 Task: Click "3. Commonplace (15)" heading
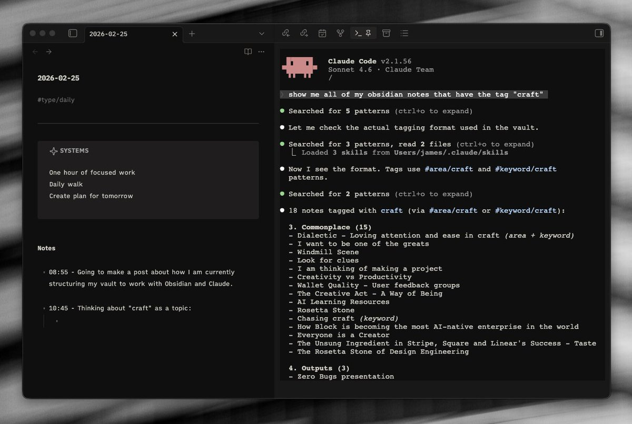[x=330, y=227]
